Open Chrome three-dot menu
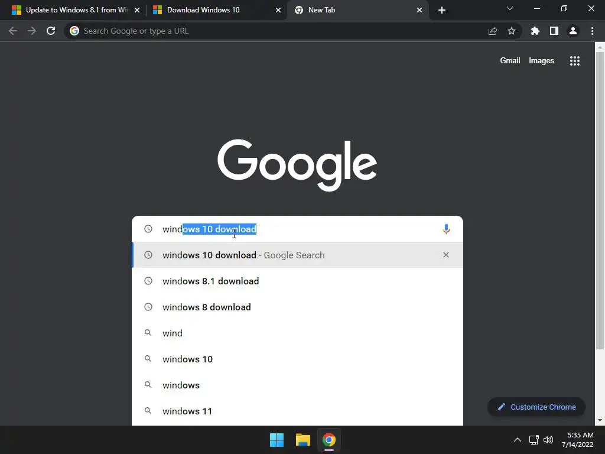605x454 pixels. click(x=592, y=31)
